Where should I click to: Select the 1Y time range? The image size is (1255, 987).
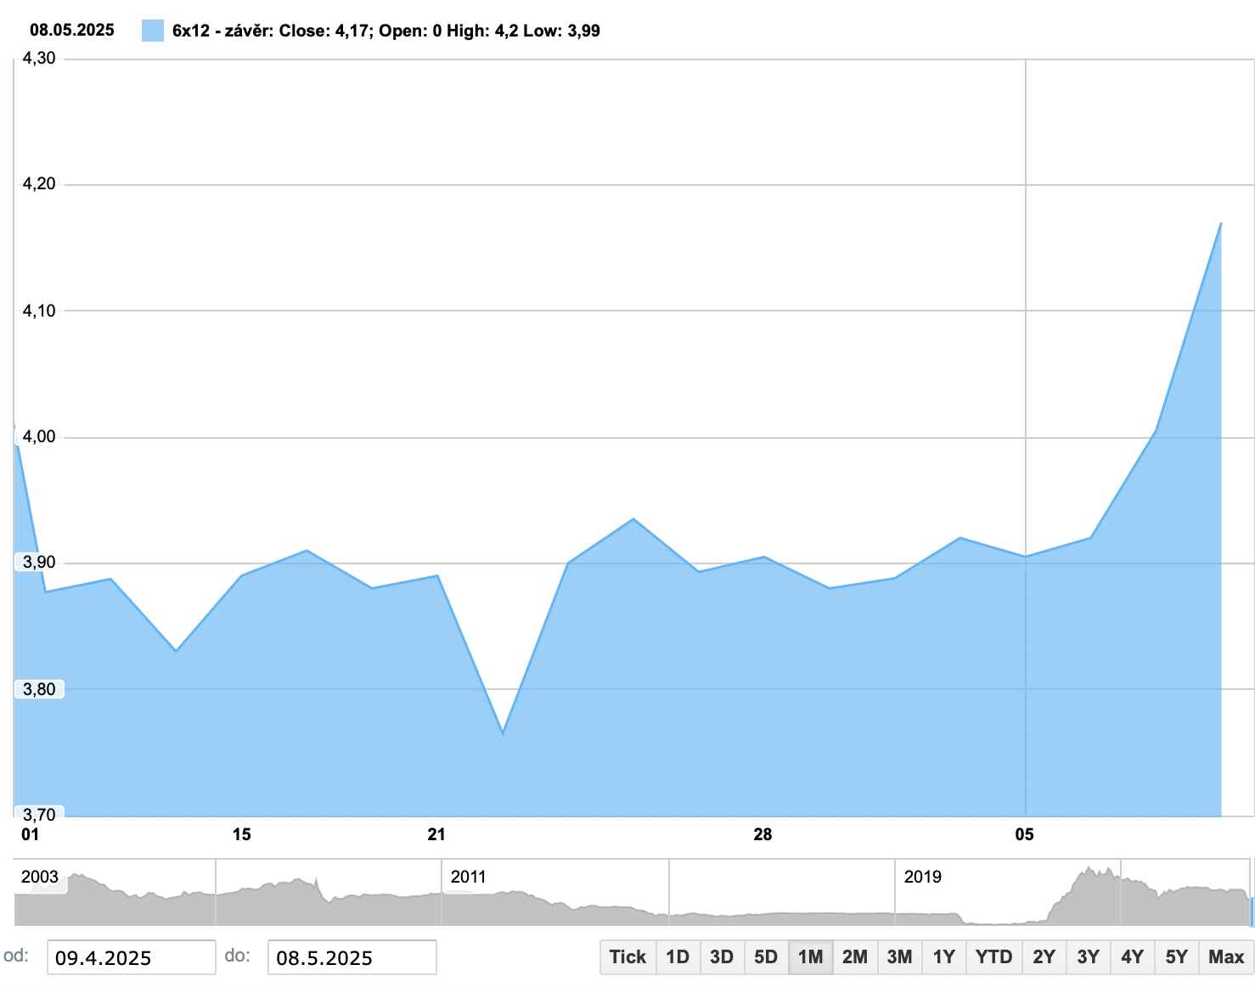click(944, 956)
